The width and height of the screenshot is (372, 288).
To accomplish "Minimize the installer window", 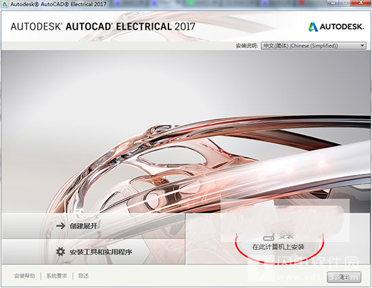I will 333,3.
